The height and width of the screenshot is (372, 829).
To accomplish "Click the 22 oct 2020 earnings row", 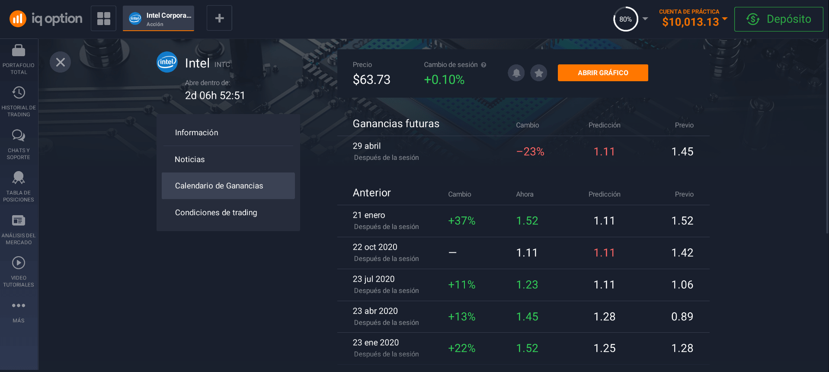I will (x=523, y=253).
